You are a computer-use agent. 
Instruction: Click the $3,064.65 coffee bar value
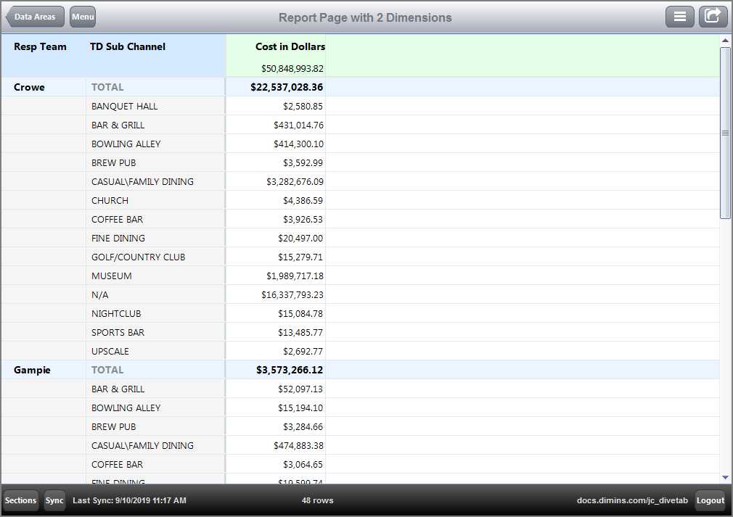[303, 465]
